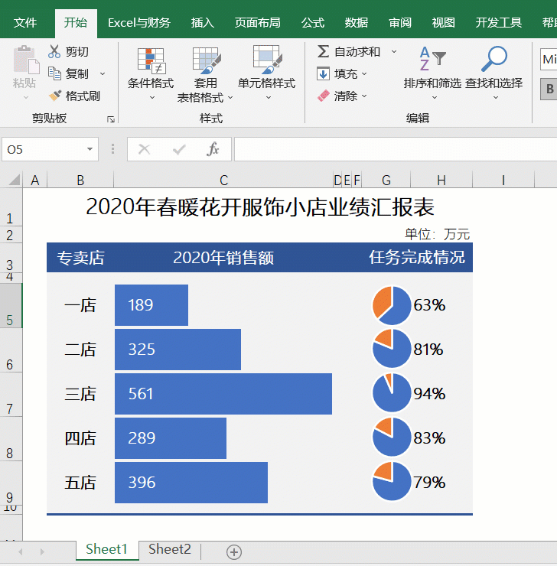The image size is (557, 566).
Task: Open the Name Box dropdown arrow
Action: pyautogui.click(x=90, y=149)
